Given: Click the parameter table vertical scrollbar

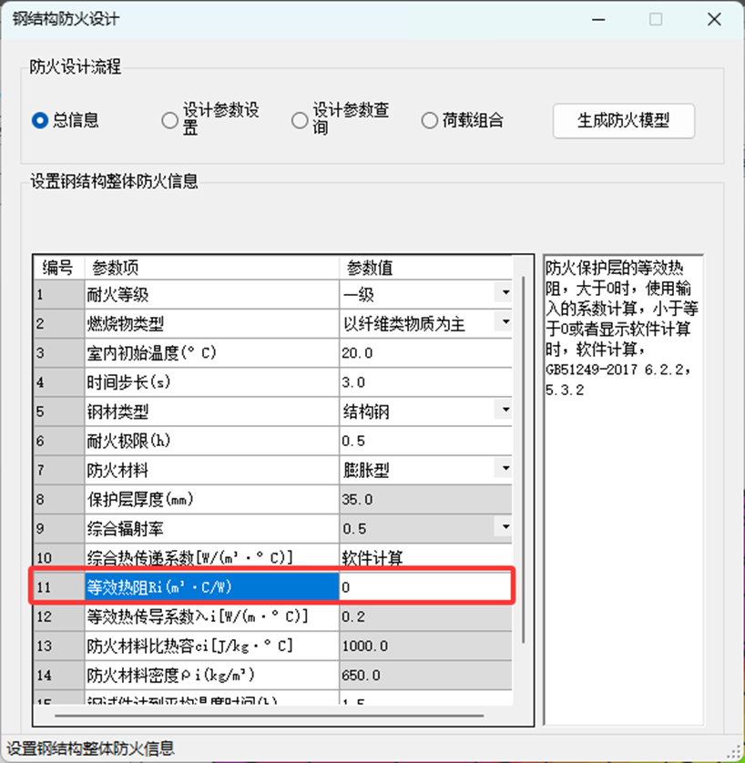Looking at the screenshot, I should coord(523,455).
